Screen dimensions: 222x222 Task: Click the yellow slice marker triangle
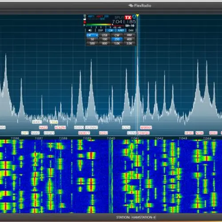pyautogui.click(x=138, y=16)
